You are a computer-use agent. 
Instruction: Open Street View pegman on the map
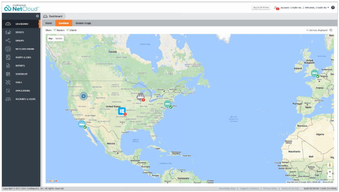pyautogui.click(x=330, y=165)
